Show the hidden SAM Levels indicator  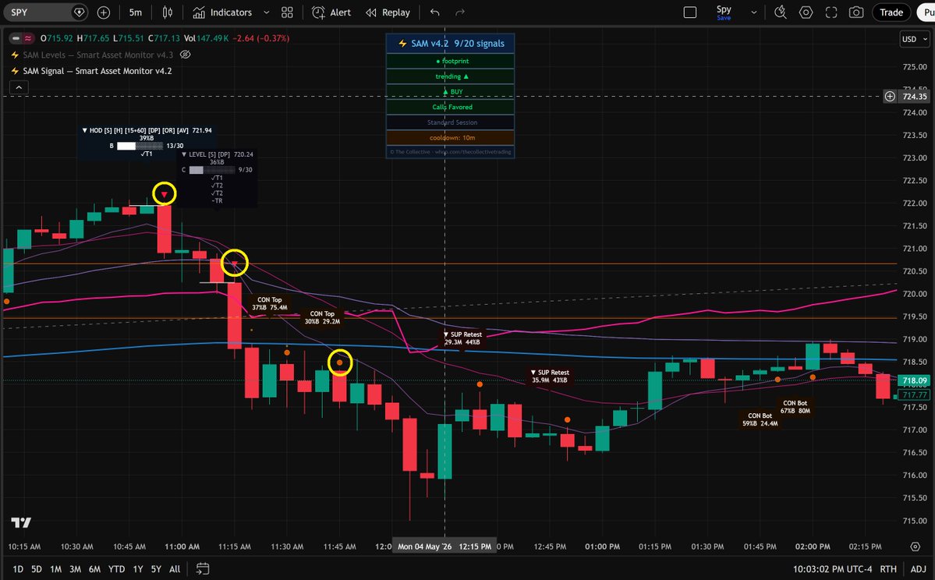click(x=186, y=55)
